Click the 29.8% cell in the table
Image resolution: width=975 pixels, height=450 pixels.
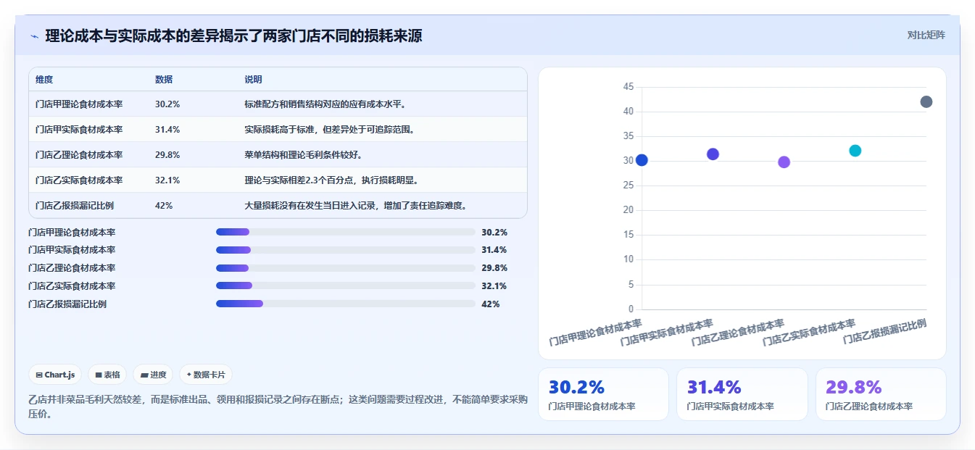pyautogui.click(x=167, y=155)
